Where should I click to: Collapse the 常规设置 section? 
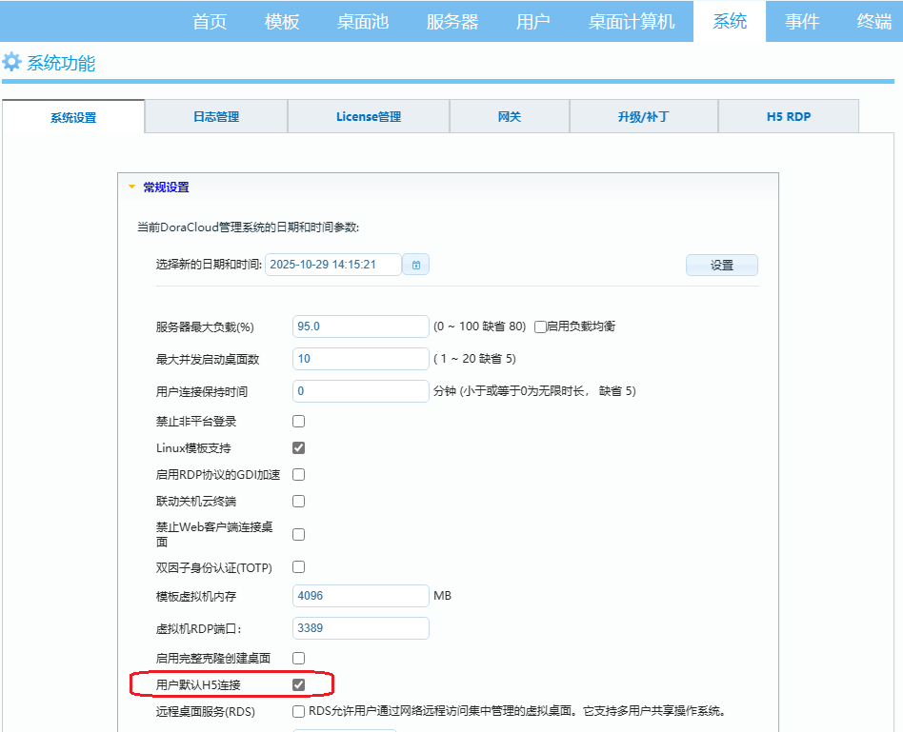[130, 188]
